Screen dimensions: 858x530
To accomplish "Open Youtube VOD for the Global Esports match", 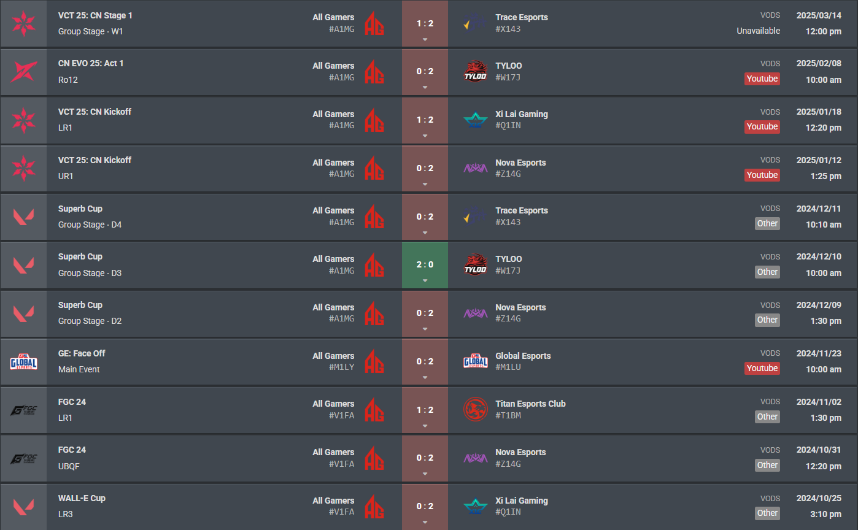I will pos(762,368).
